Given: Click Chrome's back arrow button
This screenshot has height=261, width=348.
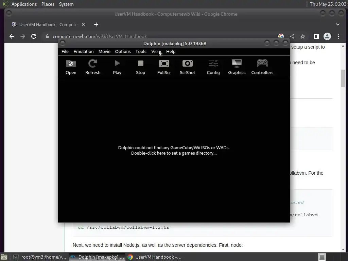Looking at the screenshot, I should (12, 36).
